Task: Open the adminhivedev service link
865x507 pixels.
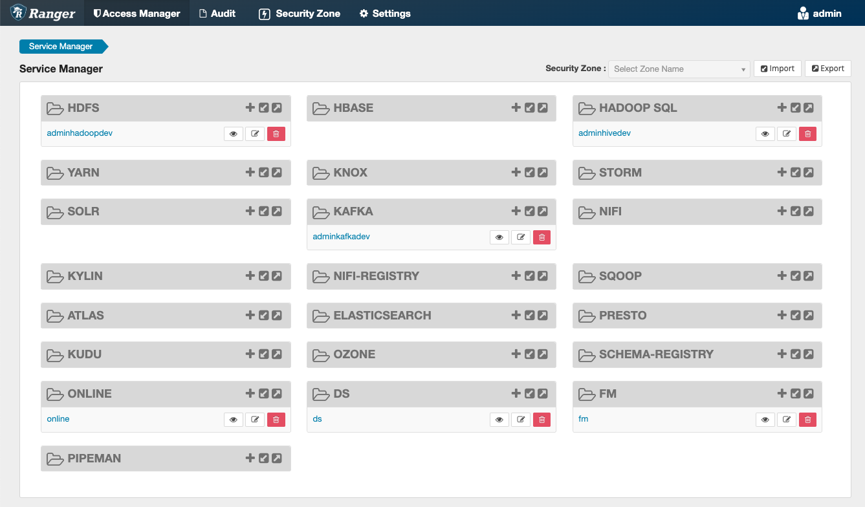Action: coord(604,133)
